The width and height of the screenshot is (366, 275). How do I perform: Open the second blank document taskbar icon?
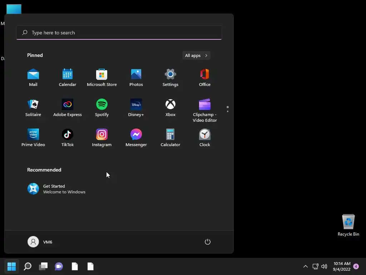tap(90, 266)
